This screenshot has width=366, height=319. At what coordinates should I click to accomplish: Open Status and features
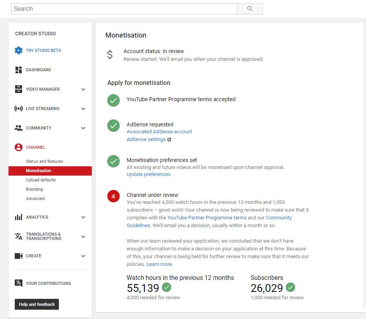[x=45, y=161]
